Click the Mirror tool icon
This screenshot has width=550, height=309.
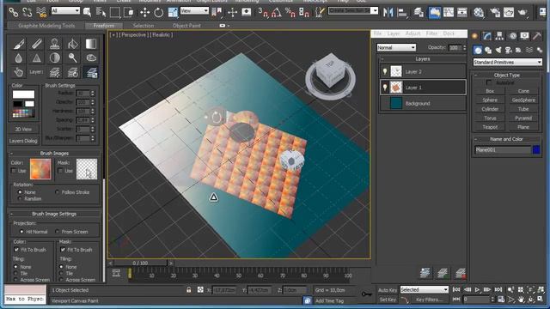388,13
